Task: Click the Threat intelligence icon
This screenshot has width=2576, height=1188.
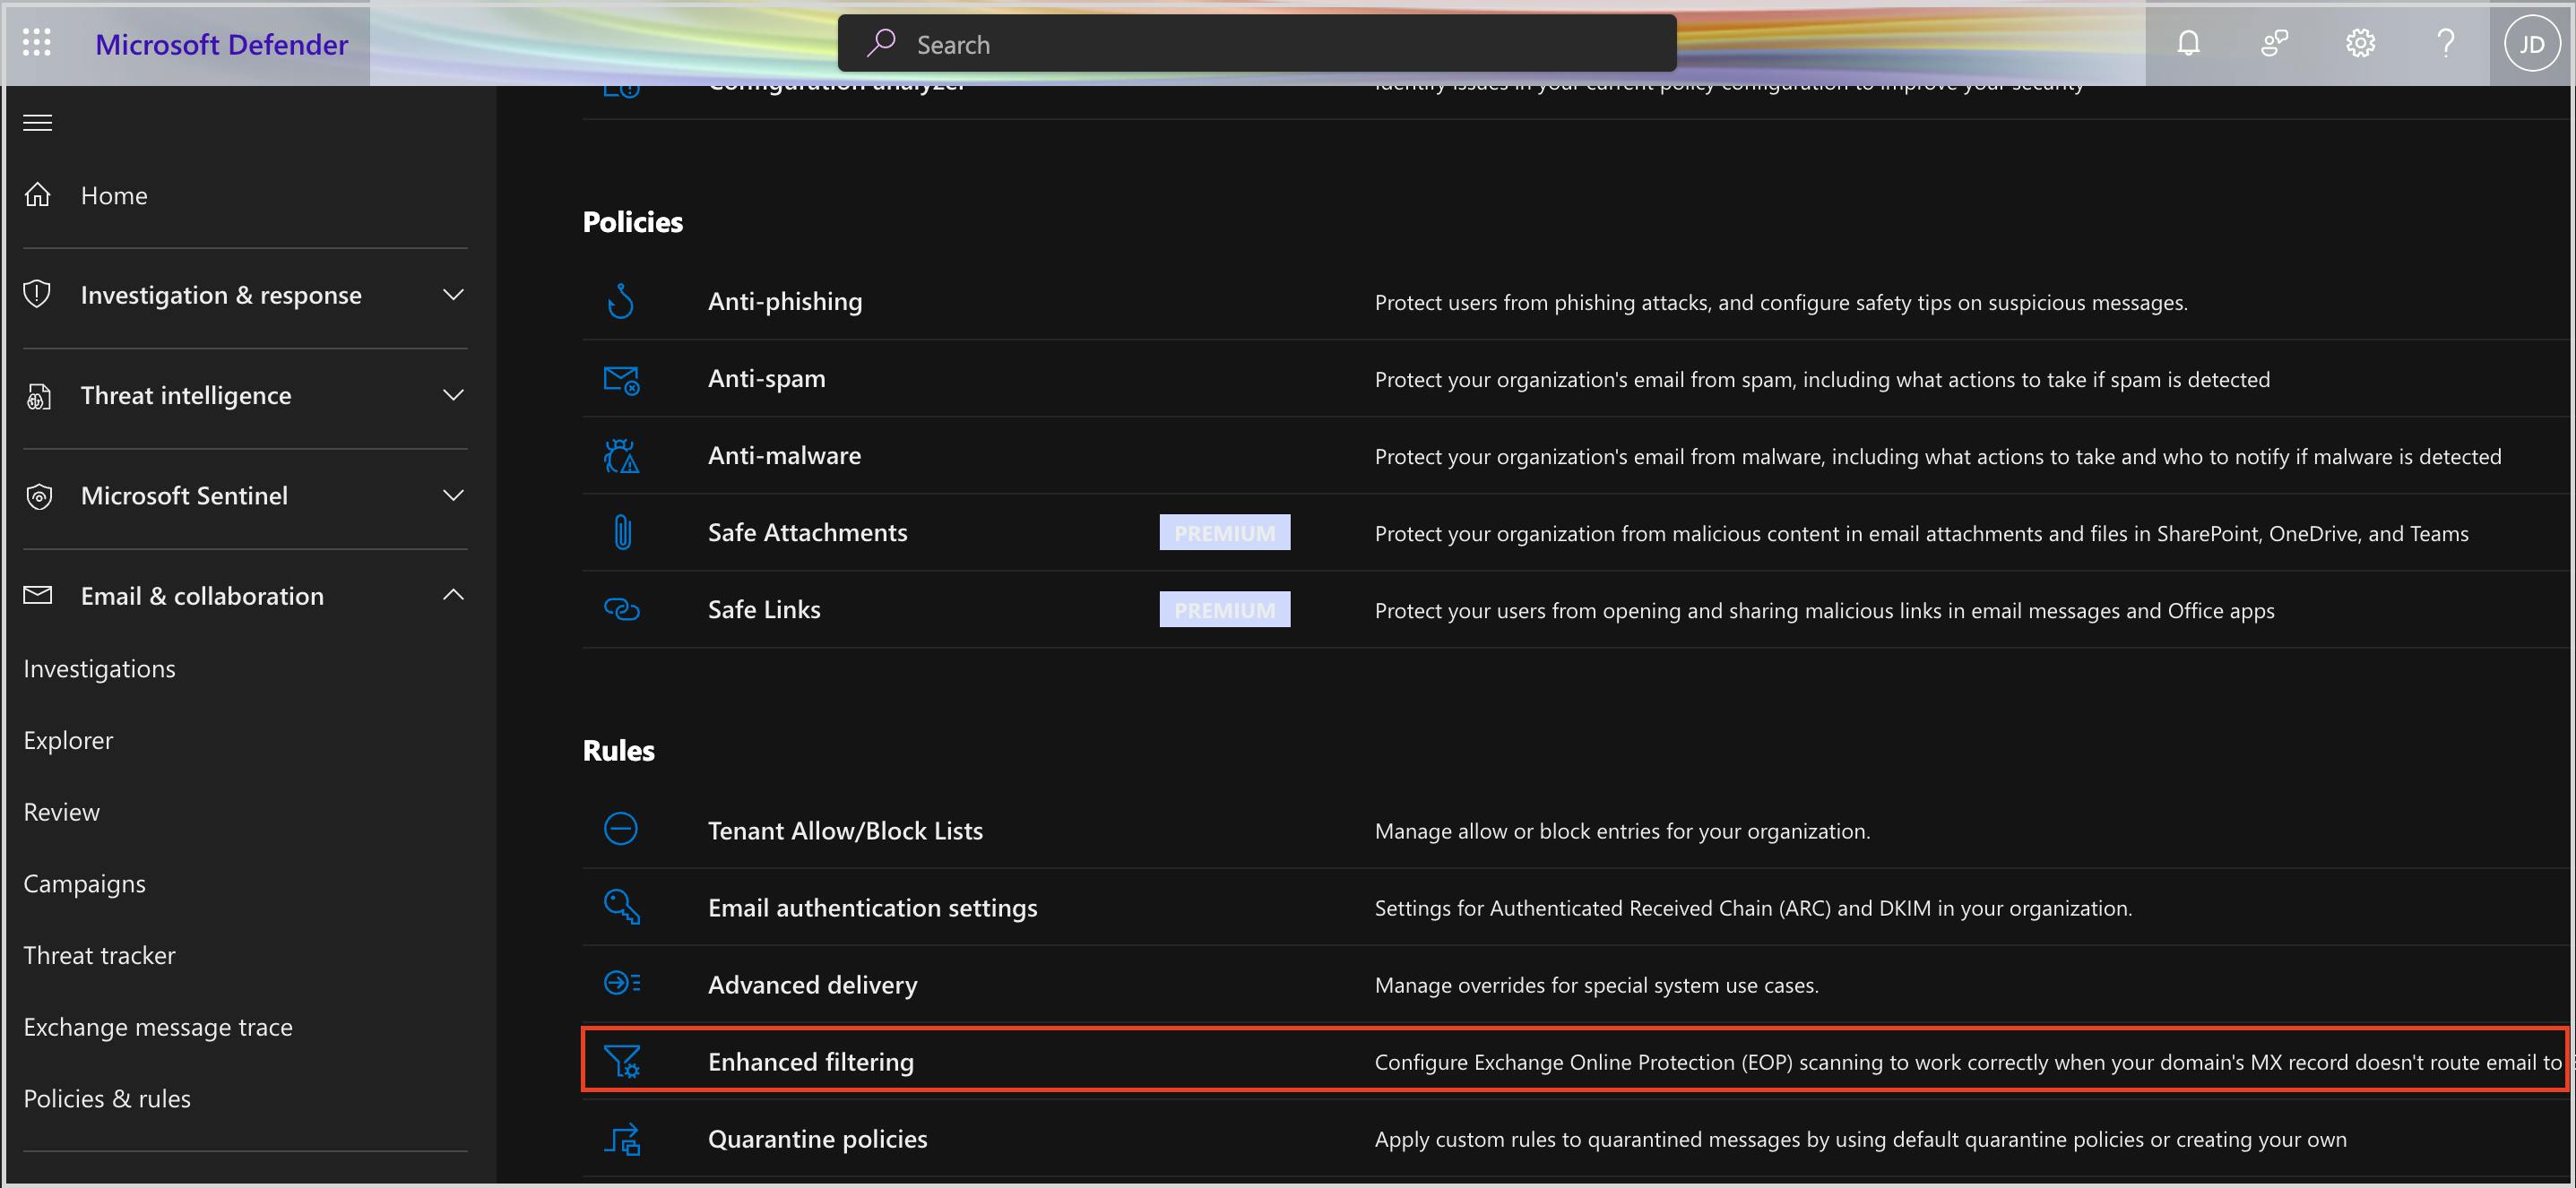Action: pos(38,396)
